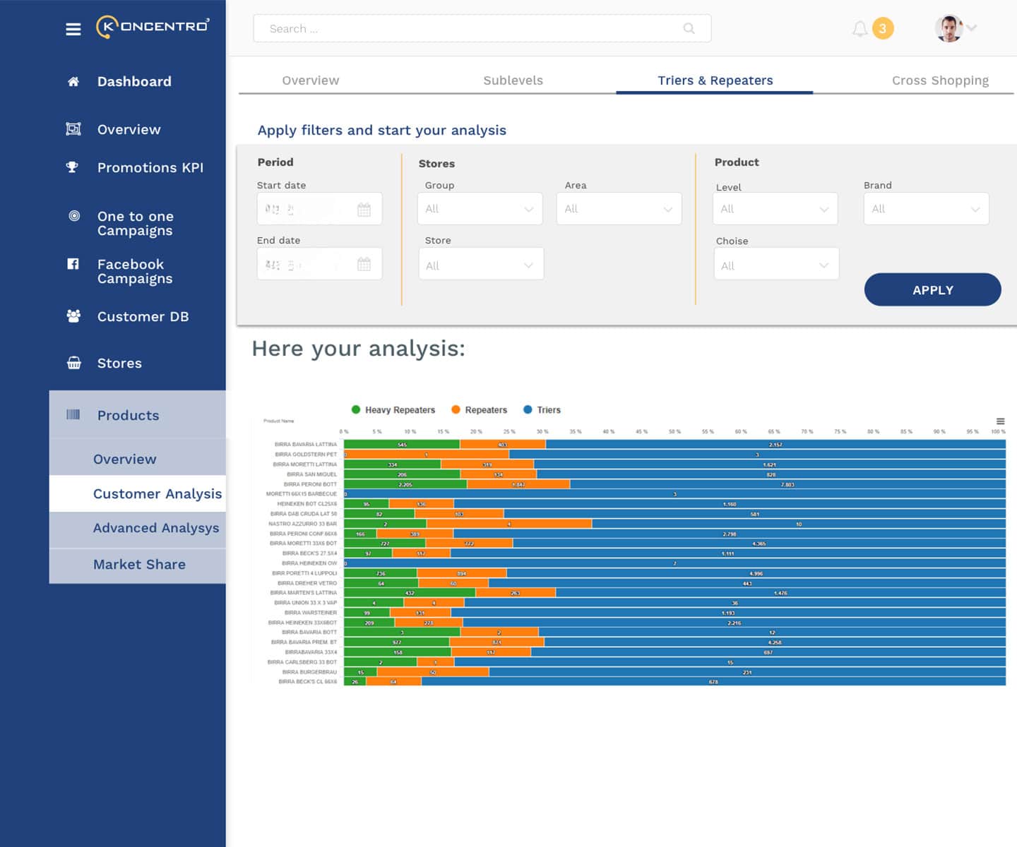
Task: Expand the Group dropdown
Action: [x=480, y=209]
